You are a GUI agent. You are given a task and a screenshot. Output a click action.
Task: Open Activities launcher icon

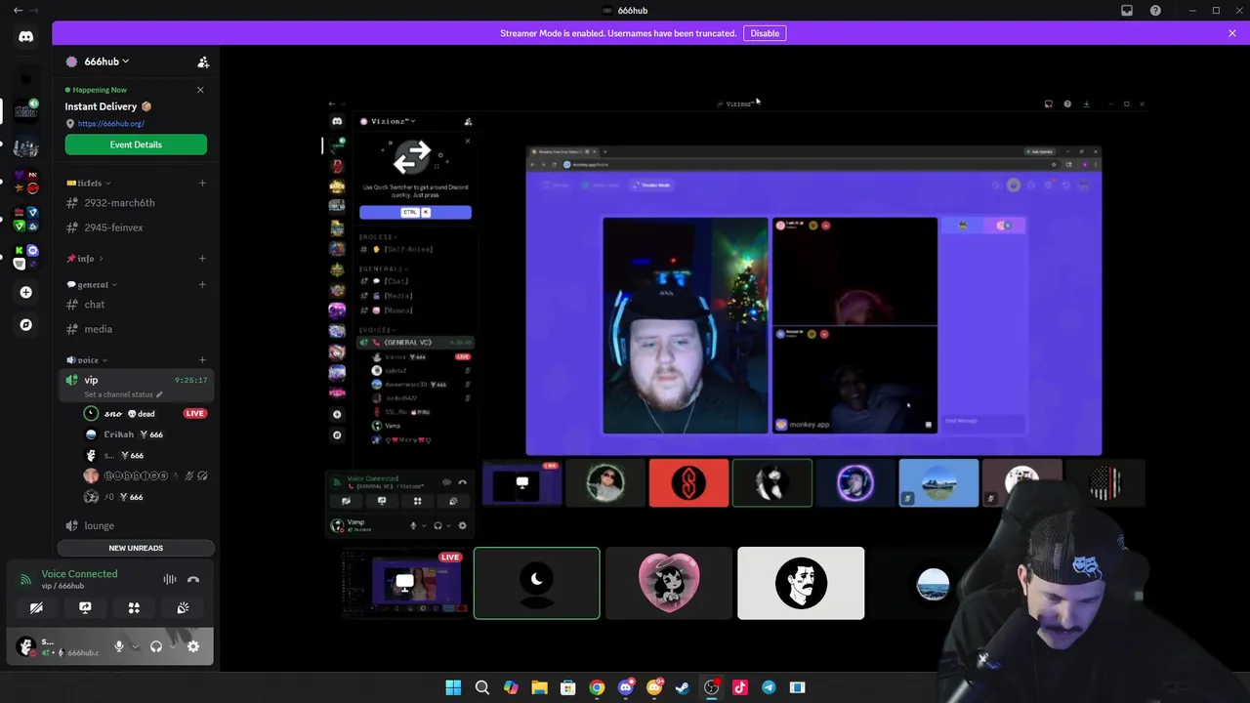134,607
